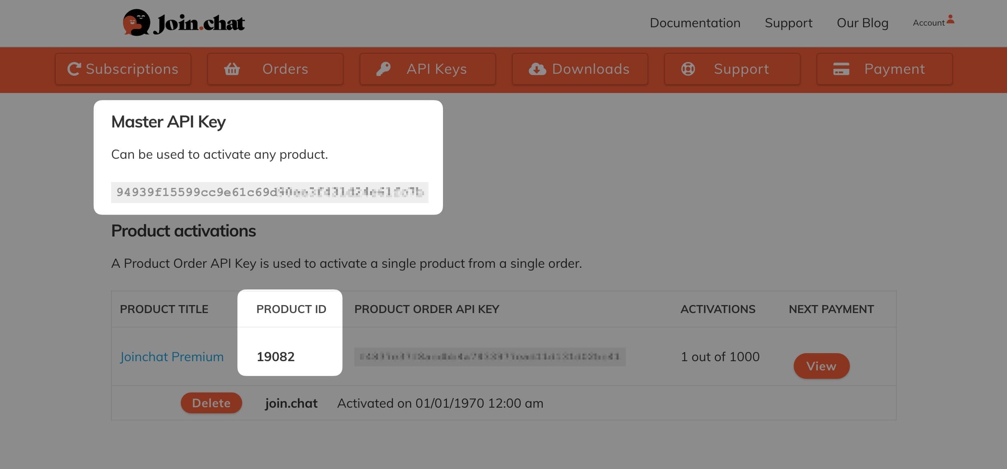
Task: Select the Product ID value 19082
Action: click(x=275, y=356)
